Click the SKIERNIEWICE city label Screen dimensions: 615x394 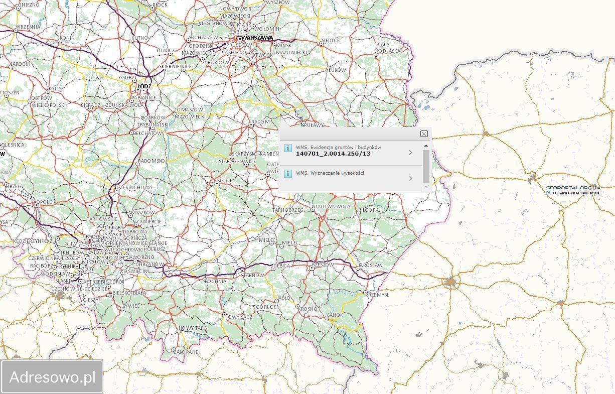click(175, 66)
